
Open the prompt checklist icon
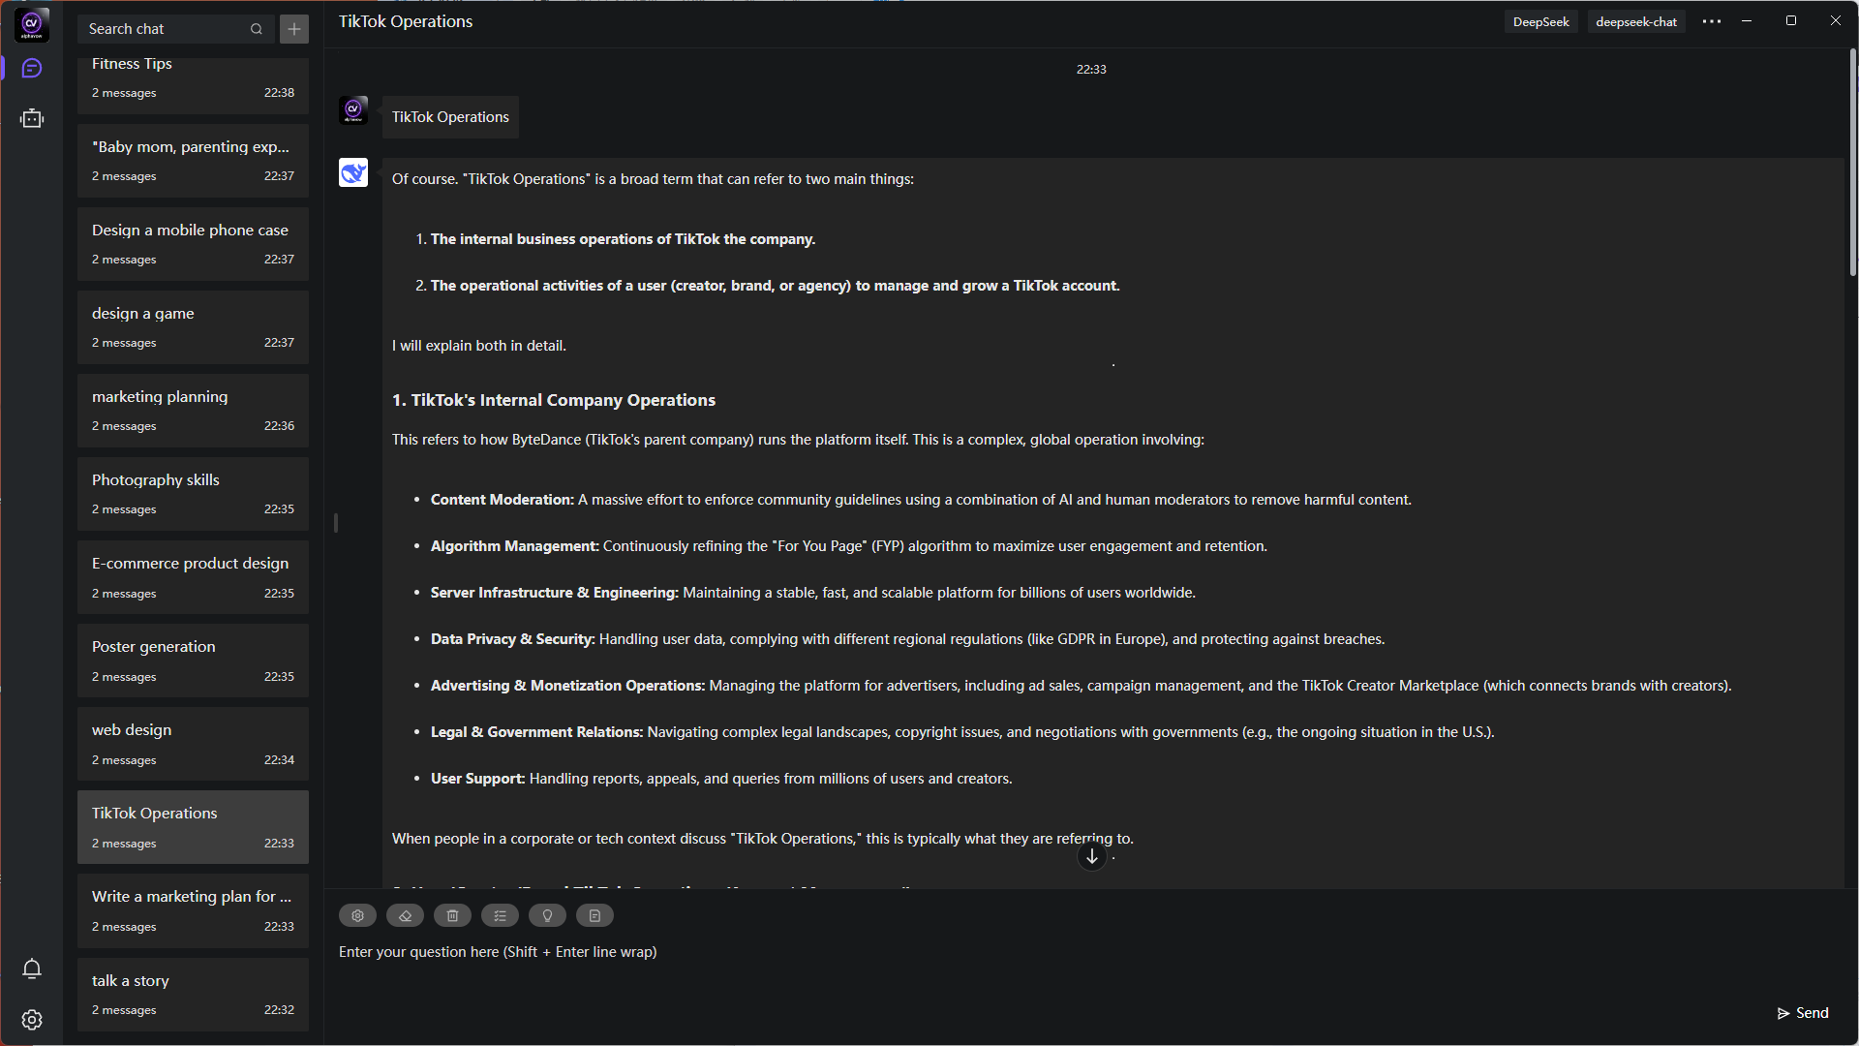point(500,915)
